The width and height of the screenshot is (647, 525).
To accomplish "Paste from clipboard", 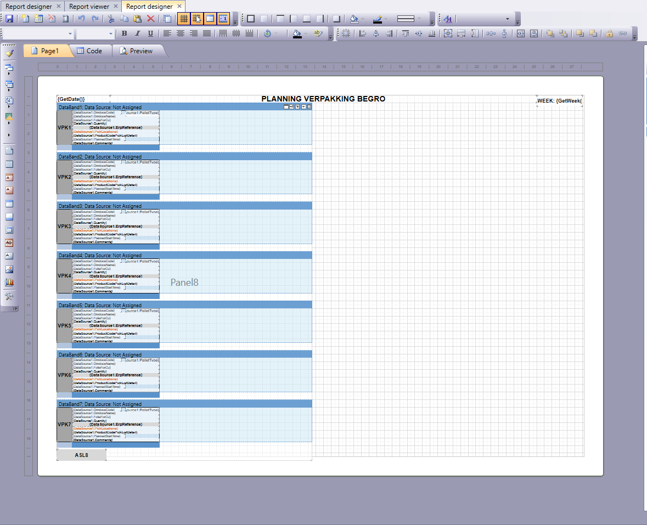I will click(x=137, y=19).
